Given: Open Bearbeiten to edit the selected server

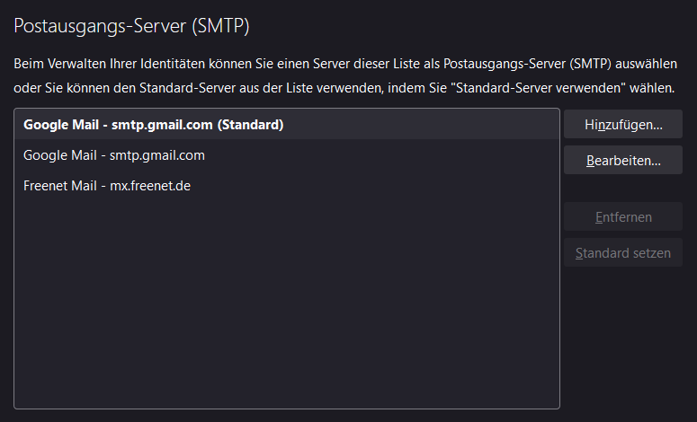Looking at the screenshot, I should point(622,161).
